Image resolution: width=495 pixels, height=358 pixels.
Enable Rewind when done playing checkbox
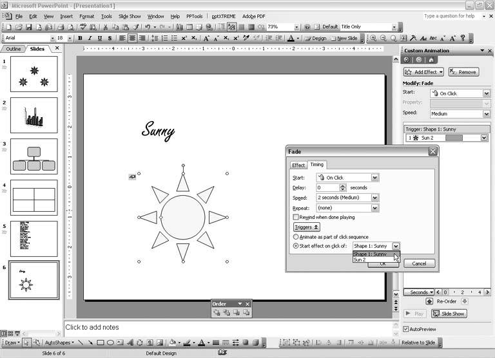(296, 218)
